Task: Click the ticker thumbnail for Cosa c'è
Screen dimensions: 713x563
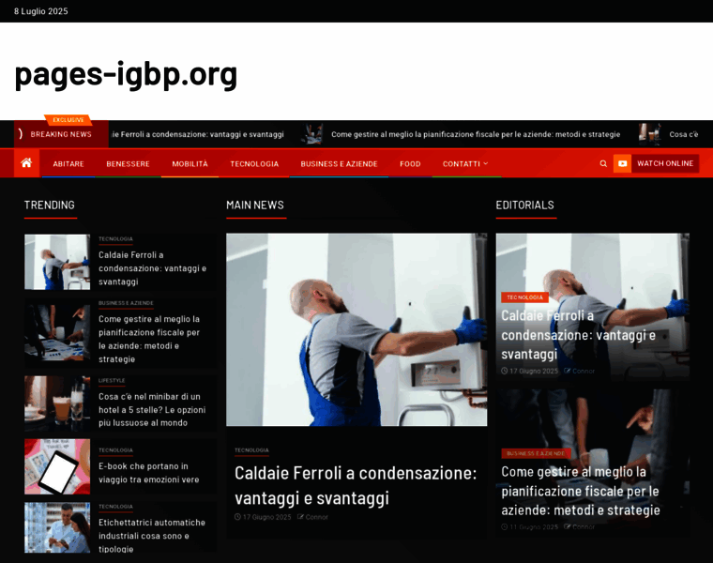Action: click(x=649, y=133)
